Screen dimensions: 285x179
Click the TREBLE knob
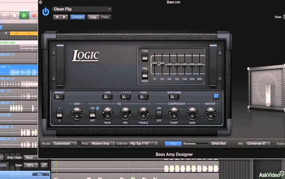[143, 114]
